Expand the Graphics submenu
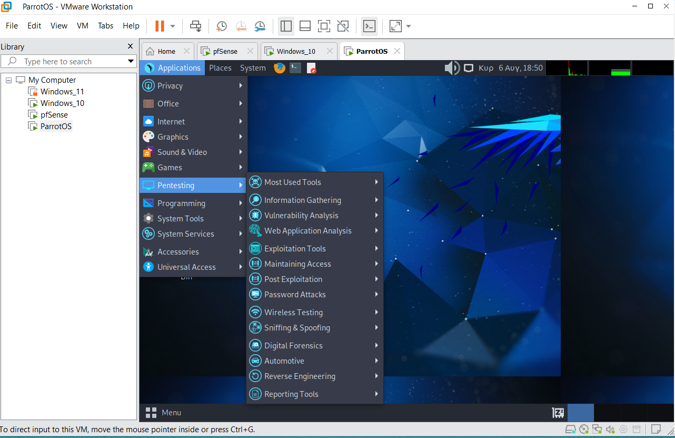This screenshot has width=675, height=438. [x=193, y=137]
